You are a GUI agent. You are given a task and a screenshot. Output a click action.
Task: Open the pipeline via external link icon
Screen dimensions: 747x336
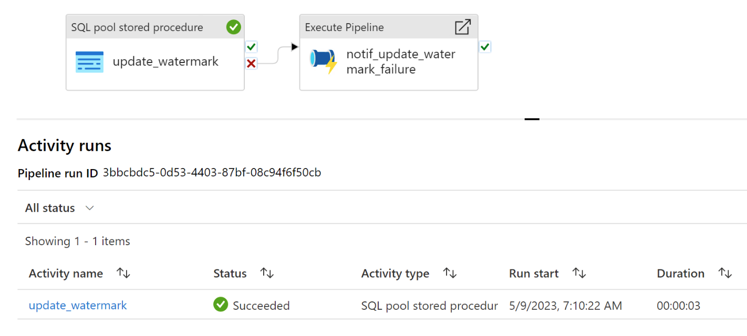[x=462, y=27]
